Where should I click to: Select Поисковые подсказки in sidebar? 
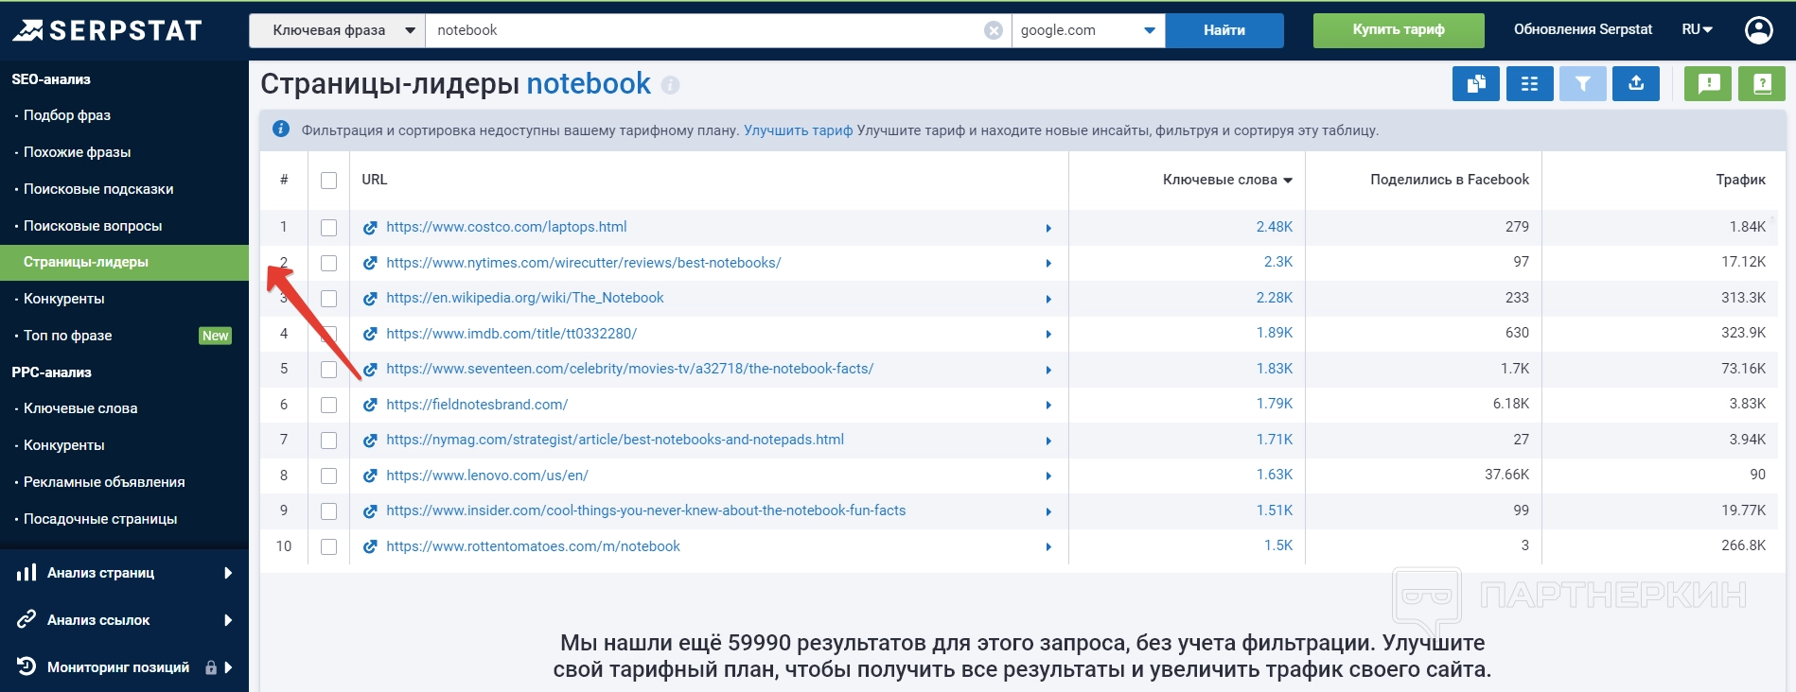tap(98, 189)
